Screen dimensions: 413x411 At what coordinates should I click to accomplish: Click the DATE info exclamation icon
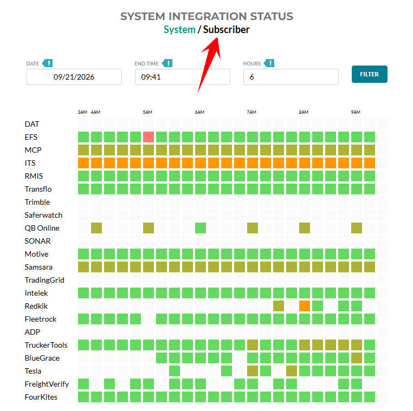[x=48, y=63]
